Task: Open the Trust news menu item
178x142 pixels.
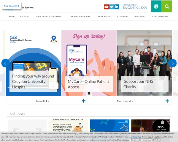Action: click(x=139, y=17)
